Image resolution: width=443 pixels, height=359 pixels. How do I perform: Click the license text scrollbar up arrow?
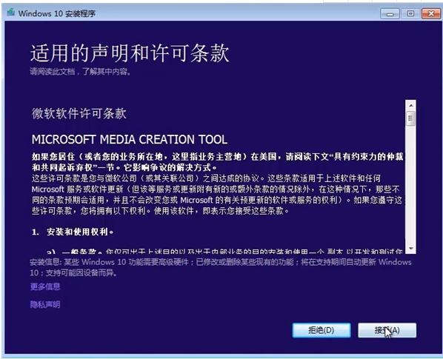coord(411,105)
